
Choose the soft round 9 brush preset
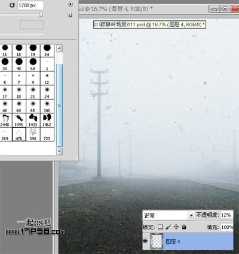(x=33, y=78)
